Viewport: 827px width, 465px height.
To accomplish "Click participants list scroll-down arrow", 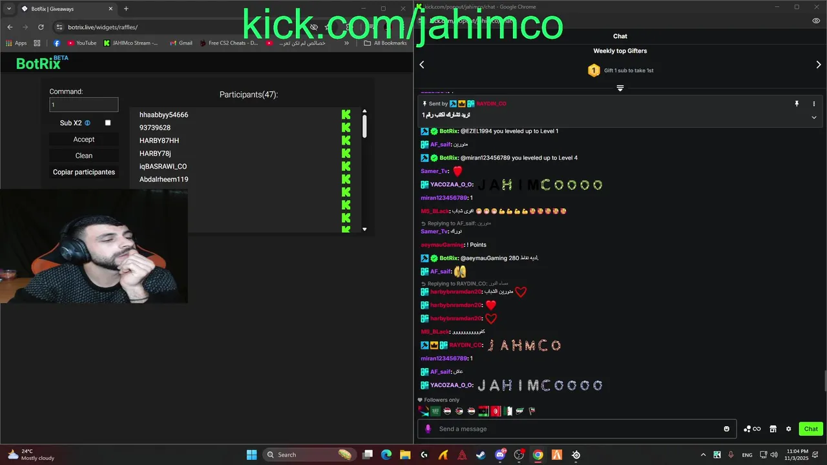I will [364, 229].
